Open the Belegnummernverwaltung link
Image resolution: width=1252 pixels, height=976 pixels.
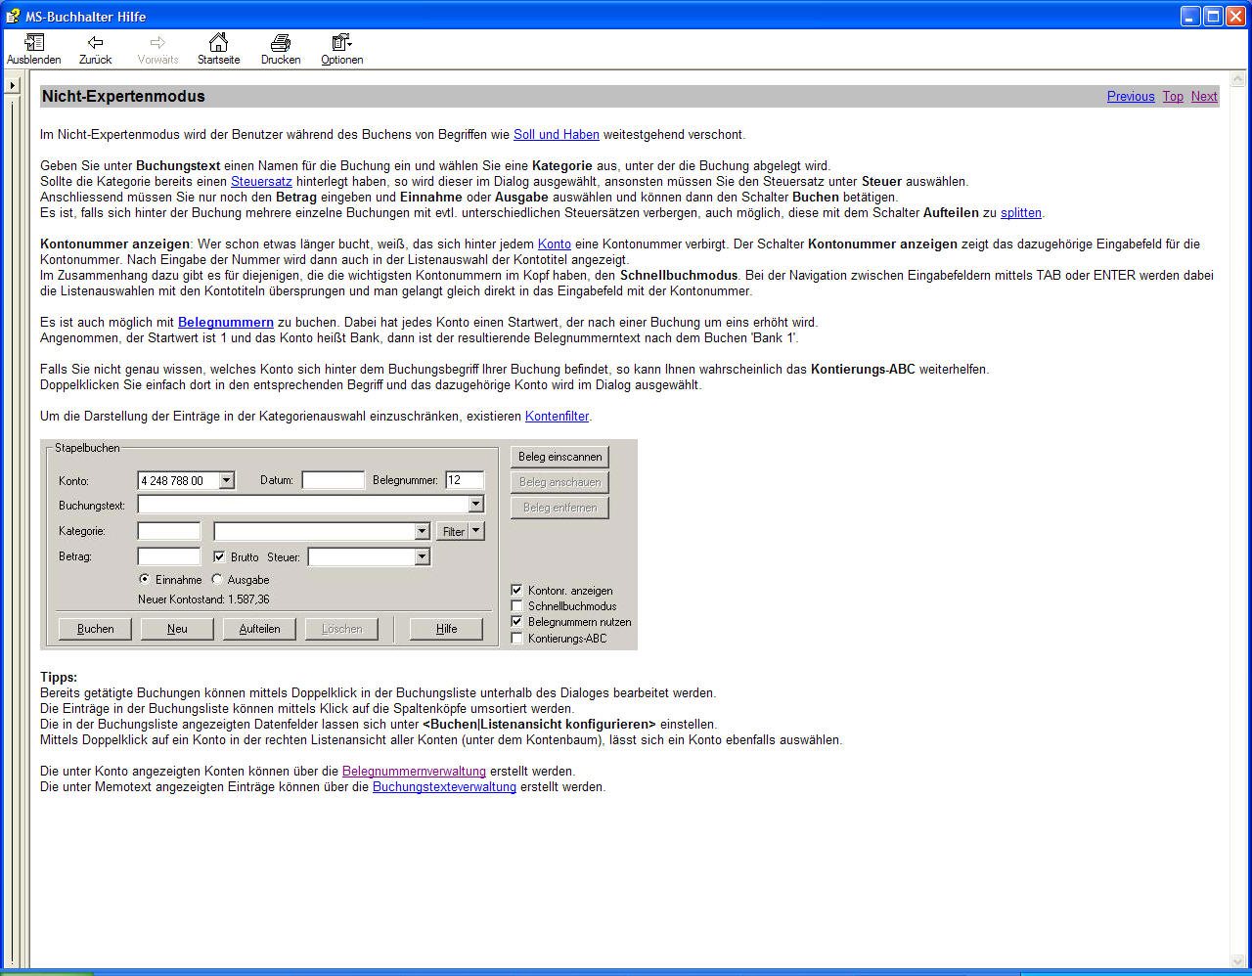point(414,771)
